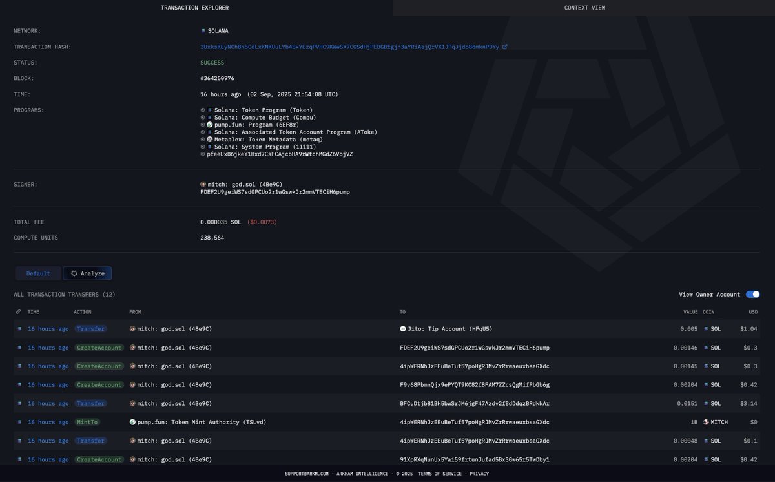Click the avatar icon beside the Signer name
775x482 pixels.
tap(203, 185)
